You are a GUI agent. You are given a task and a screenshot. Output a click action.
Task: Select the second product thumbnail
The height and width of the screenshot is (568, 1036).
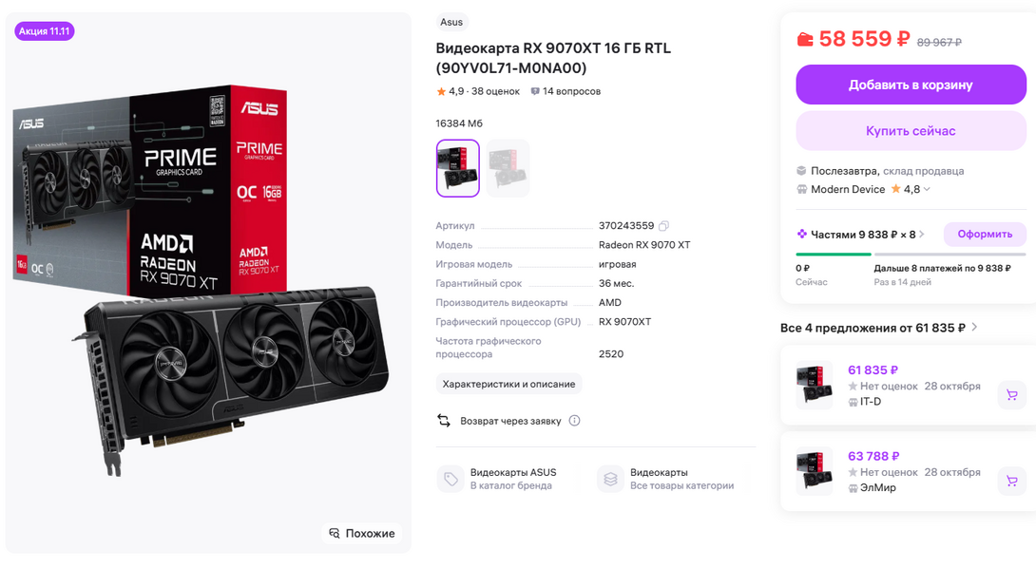pyautogui.click(x=508, y=168)
